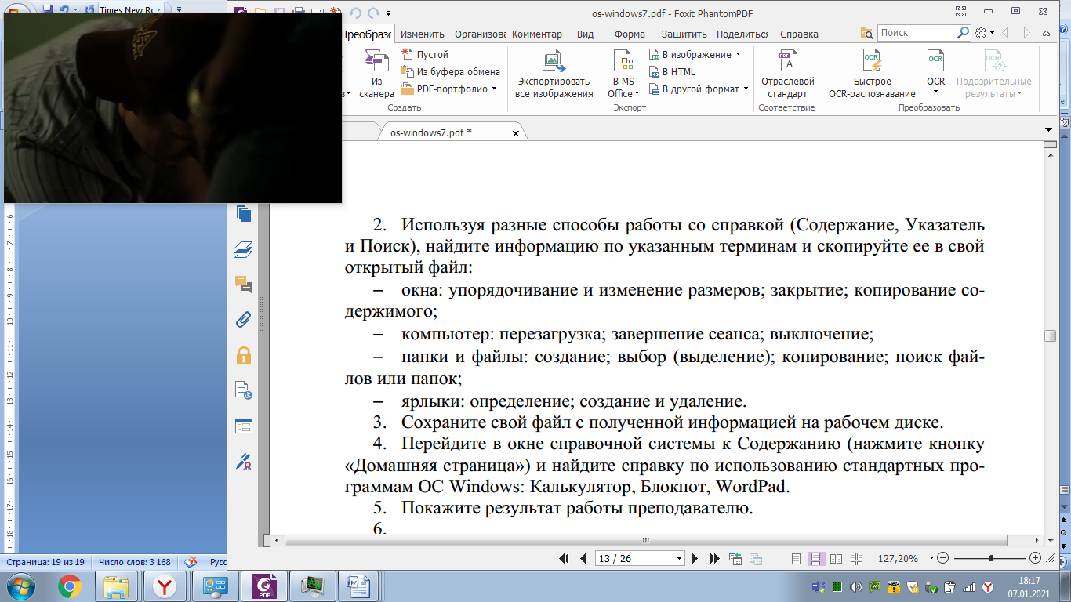The image size is (1071, 602).
Task: Click zoom out minus button
Action: pyautogui.click(x=942, y=558)
